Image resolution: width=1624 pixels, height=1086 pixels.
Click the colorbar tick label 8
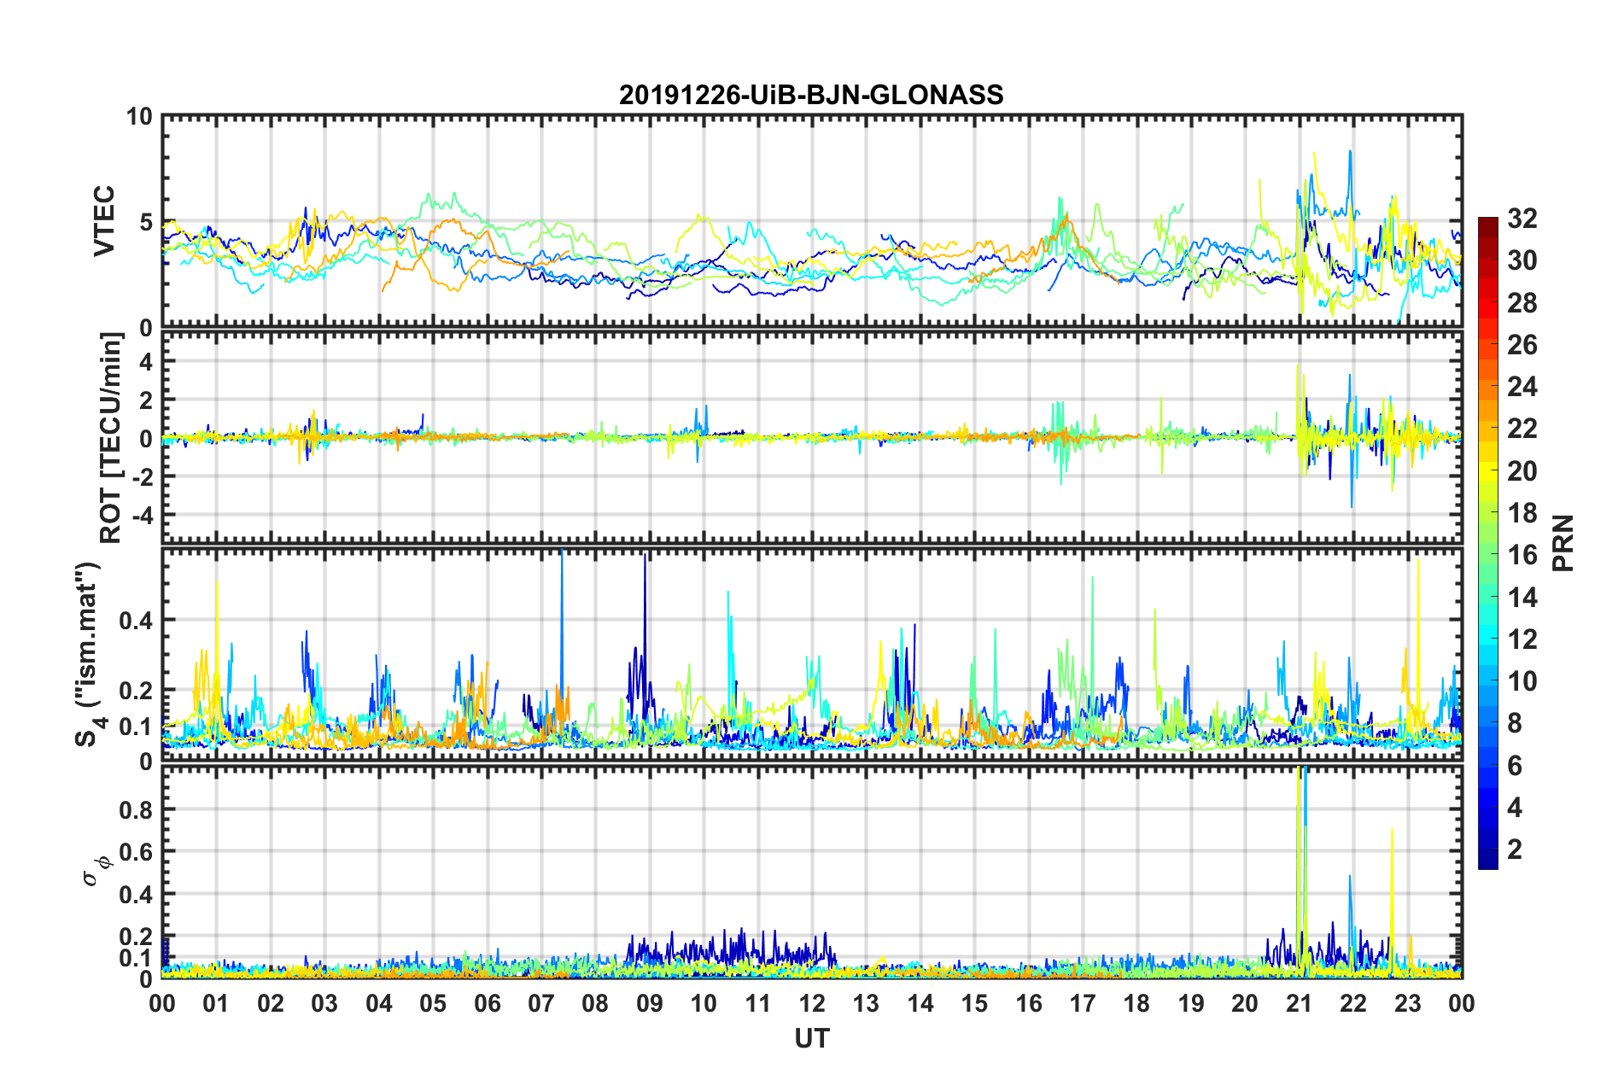pyautogui.click(x=1515, y=723)
